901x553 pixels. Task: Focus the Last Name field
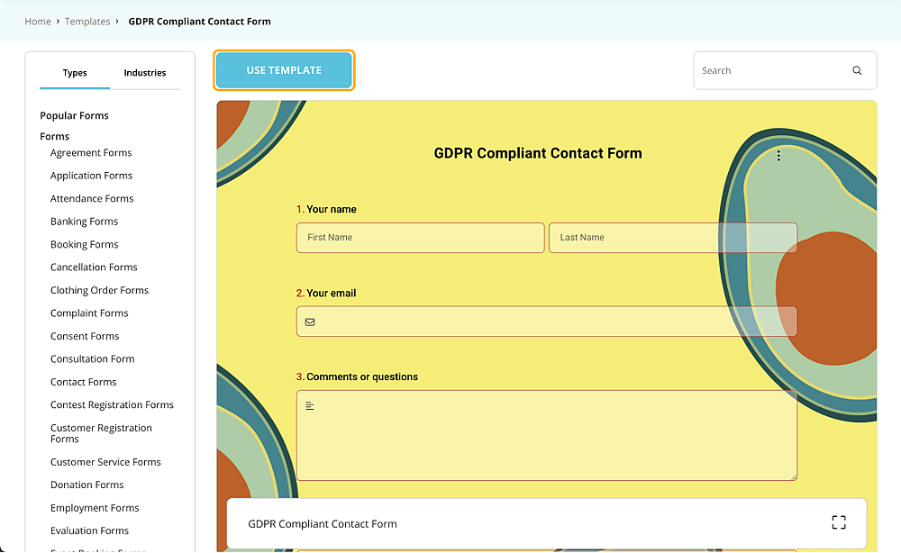coord(673,238)
